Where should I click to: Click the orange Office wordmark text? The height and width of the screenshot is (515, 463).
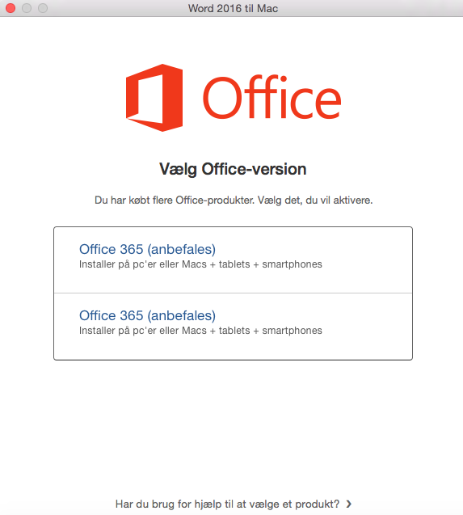click(271, 97)
